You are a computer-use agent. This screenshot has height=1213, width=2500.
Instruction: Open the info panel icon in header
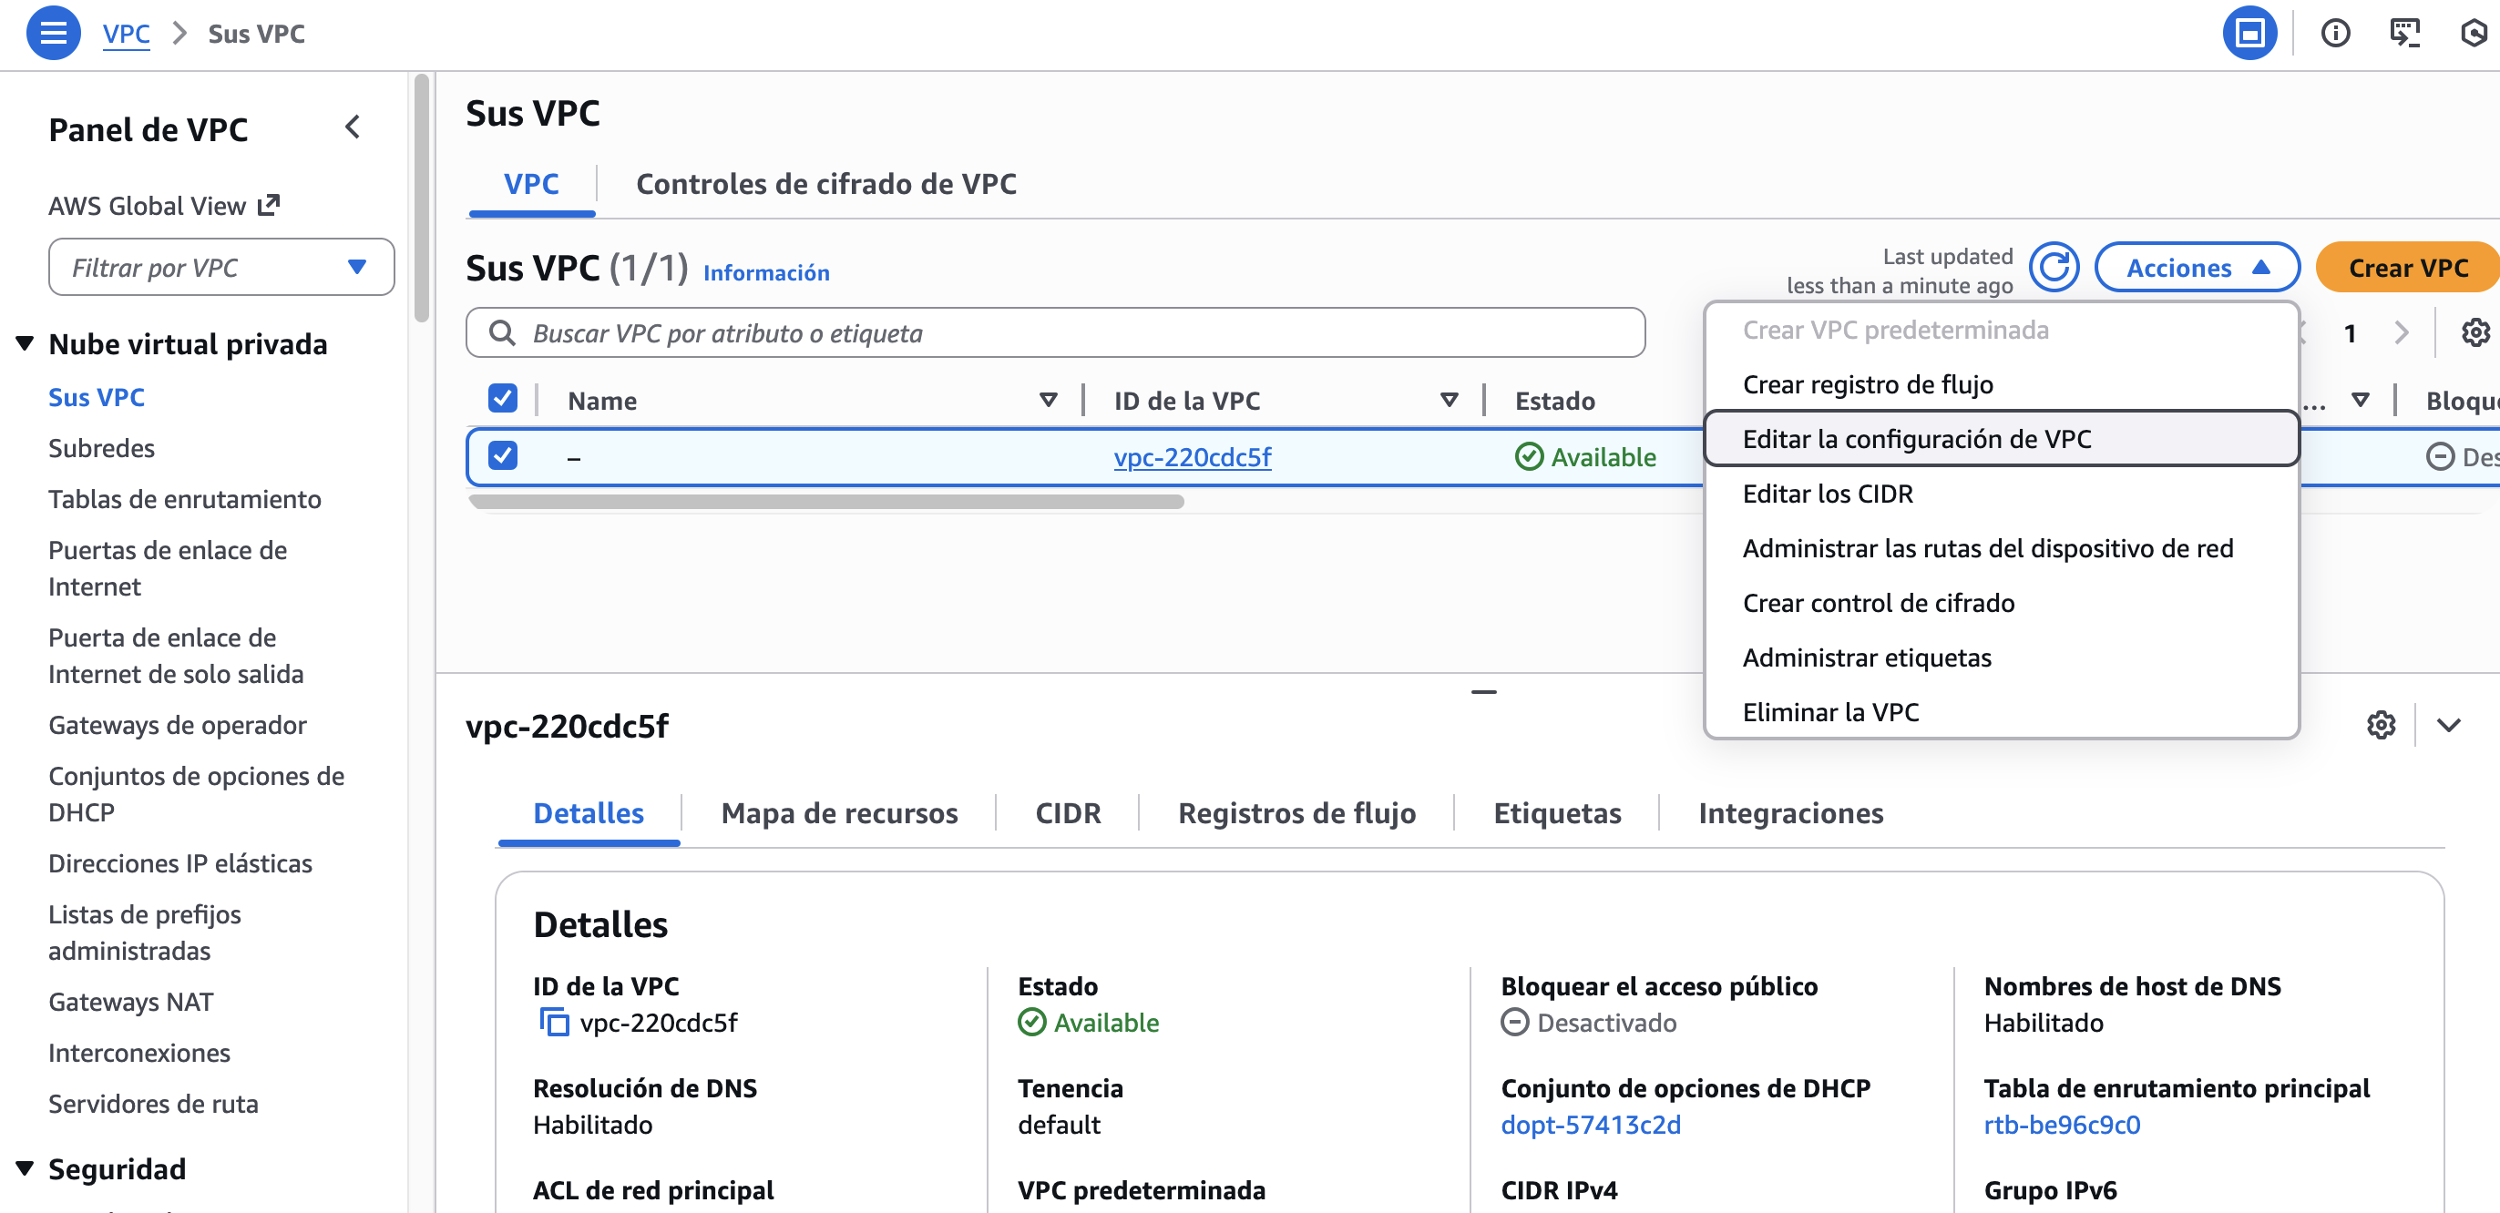pos(2335,33)
